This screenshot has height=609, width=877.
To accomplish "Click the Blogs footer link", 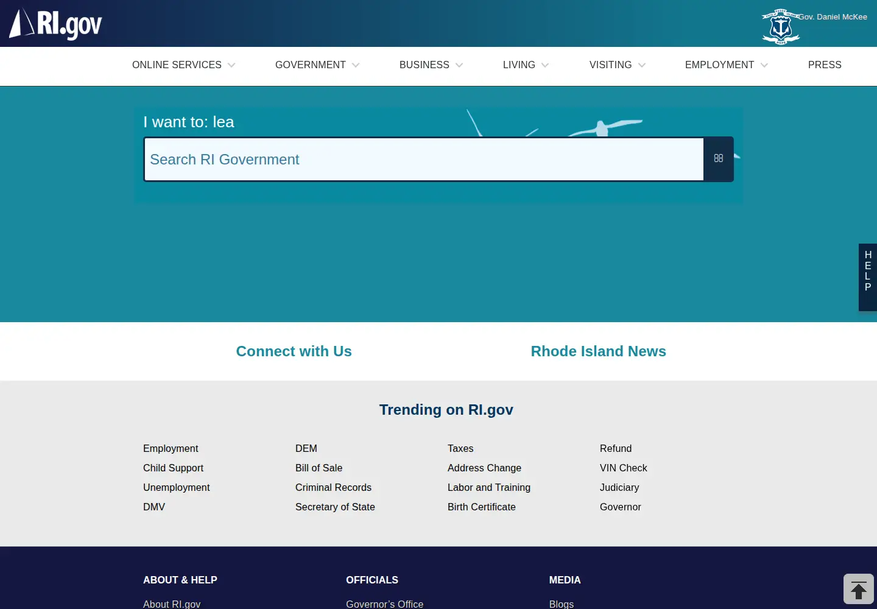I will point(562,604).
